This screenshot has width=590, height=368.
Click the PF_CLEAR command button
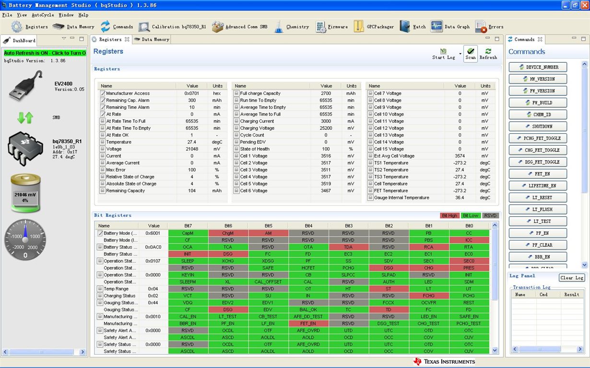coord(538,245)
